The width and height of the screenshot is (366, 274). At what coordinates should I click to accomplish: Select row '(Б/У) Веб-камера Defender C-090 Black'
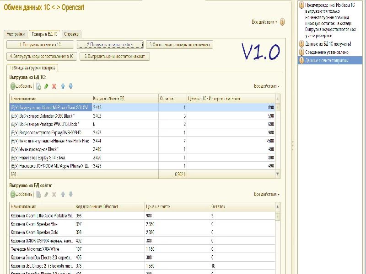(142, 116)
